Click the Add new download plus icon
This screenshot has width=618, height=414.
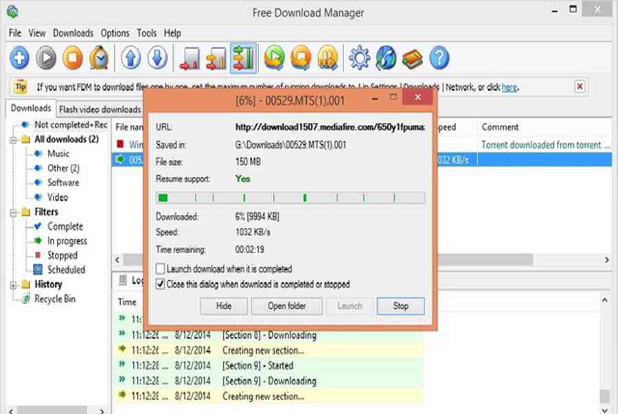point(19,58)
